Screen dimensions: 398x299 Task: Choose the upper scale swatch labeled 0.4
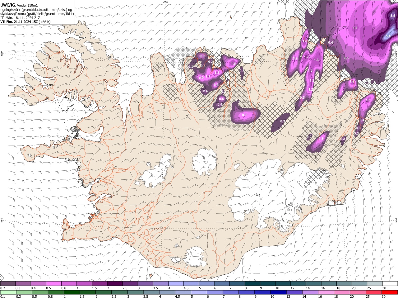pyautogui.click(x=38, y=283)
